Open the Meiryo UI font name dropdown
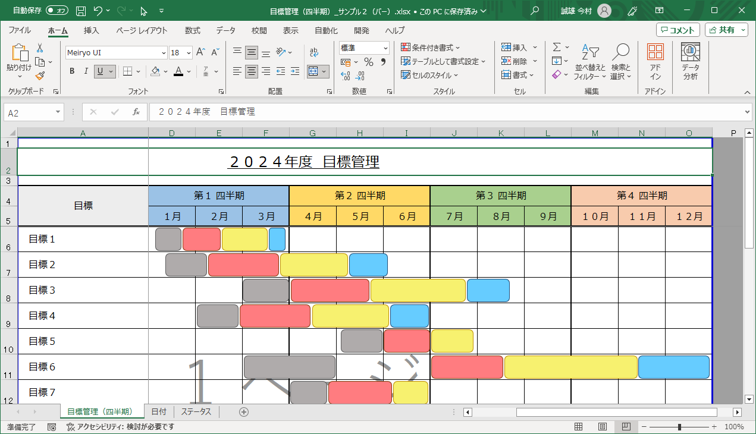Image resolution: width=756 pixels, height=434 pixels. point(163,53)
